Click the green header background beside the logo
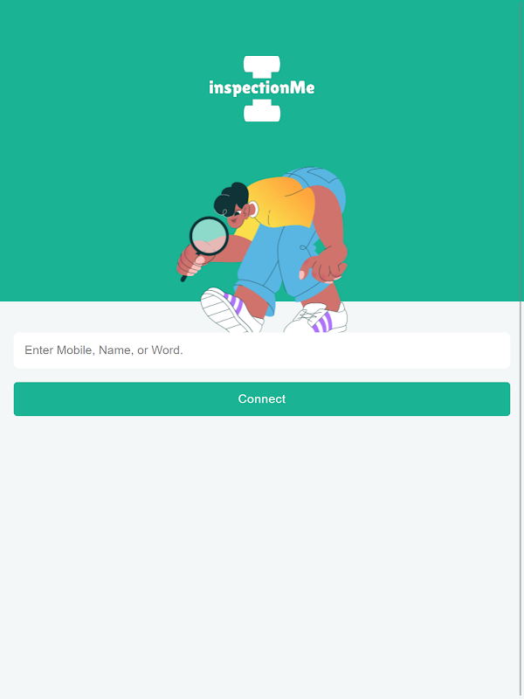Viewport: 524px width, 699px height. click(401, 89)
